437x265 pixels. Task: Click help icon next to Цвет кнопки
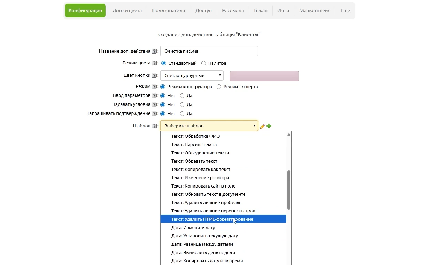coord(154,75)
